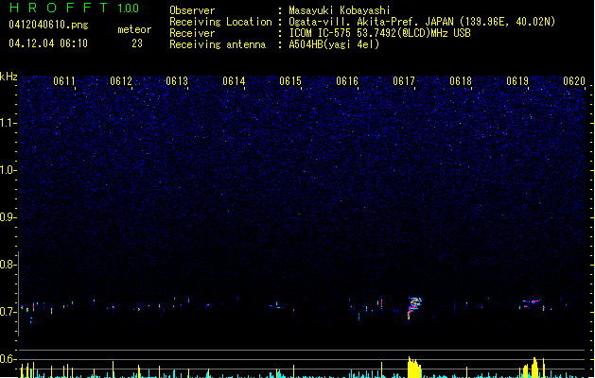Click the large meteor echo near 0617
595x378 pixels.
tap(414, 308)
